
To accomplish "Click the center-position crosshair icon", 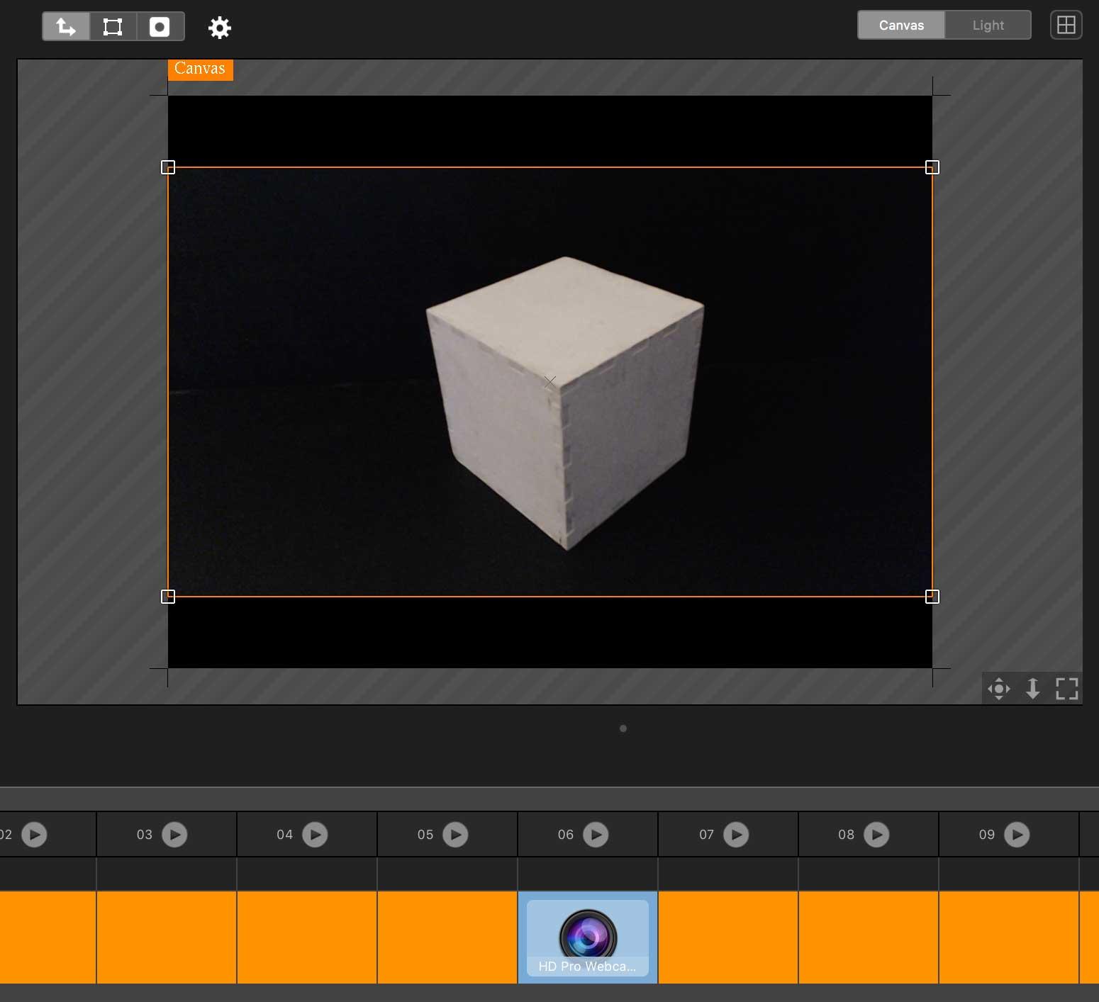I will point(999,688).
